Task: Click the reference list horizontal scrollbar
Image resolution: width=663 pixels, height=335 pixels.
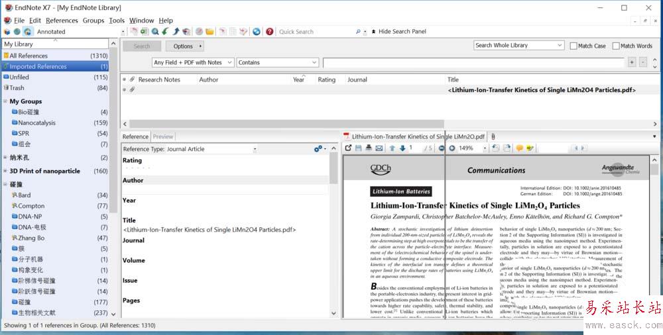Action: [x=286, y=124]
